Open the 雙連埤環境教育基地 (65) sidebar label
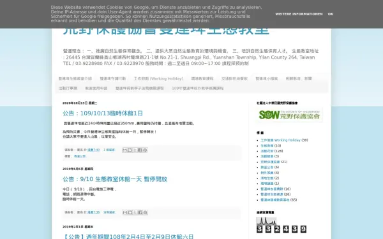Image resolution: width=383 pixels, height=239 pixels. (275, 199)
